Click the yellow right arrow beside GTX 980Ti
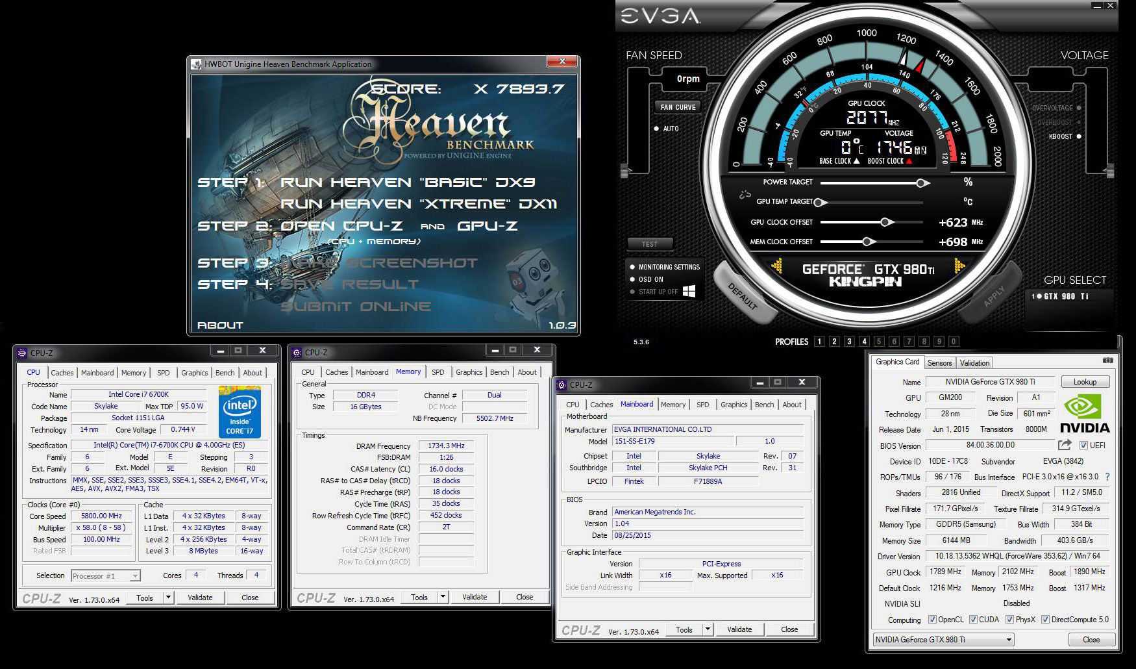This screenshot has height=669, width=1136. 959,266
